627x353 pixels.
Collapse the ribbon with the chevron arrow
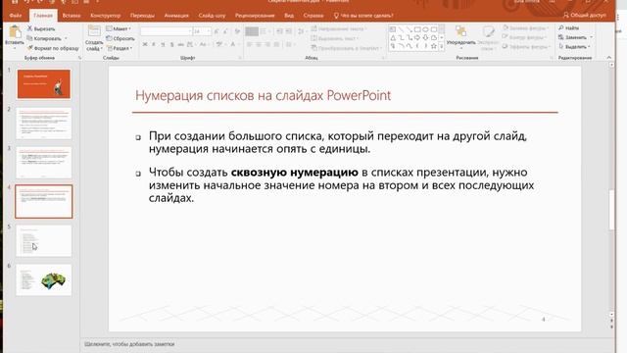point(609,58)
